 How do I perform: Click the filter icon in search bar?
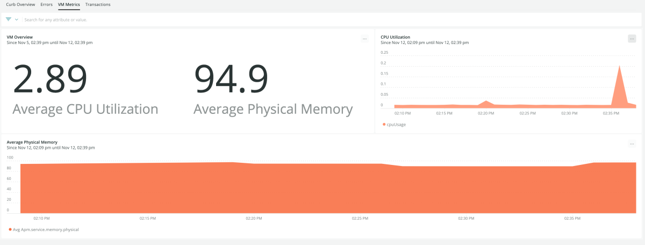click(9, 19)
